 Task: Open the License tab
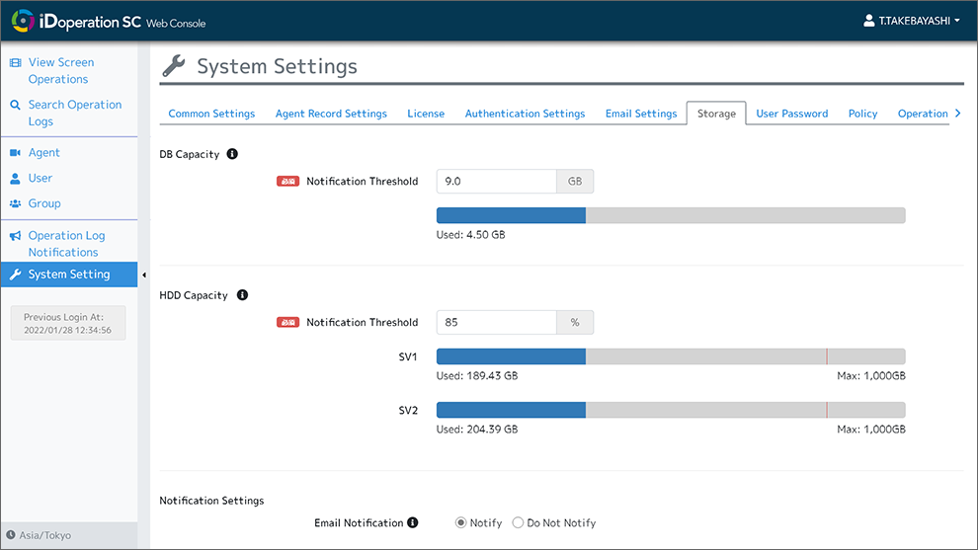pyautogui.click(x=426, y=114)
